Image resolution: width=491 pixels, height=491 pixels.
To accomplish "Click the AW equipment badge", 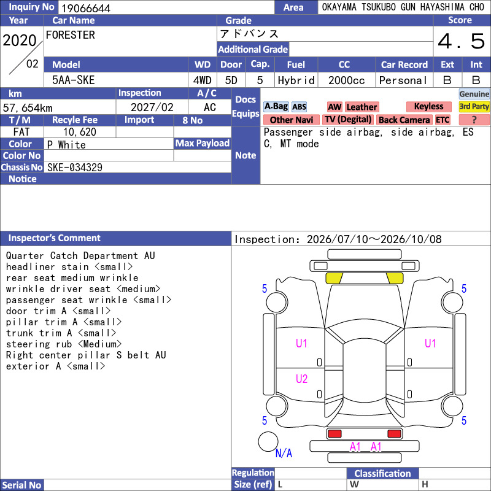I will click(334, 107).
